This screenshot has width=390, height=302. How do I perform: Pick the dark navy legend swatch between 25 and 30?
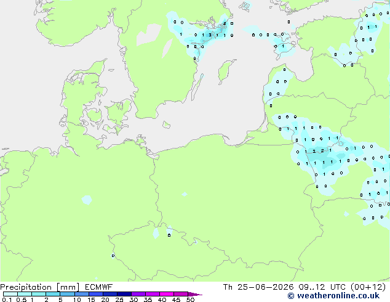[x=124, y=294]
